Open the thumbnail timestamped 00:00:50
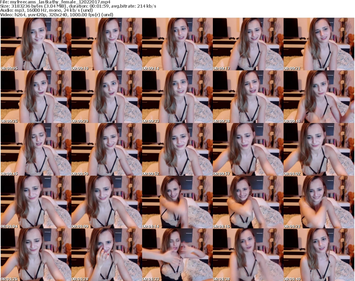 point(107,149)
